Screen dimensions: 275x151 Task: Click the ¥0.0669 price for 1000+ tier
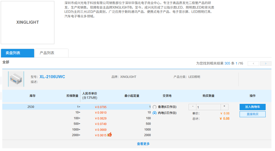coord(101,130)
